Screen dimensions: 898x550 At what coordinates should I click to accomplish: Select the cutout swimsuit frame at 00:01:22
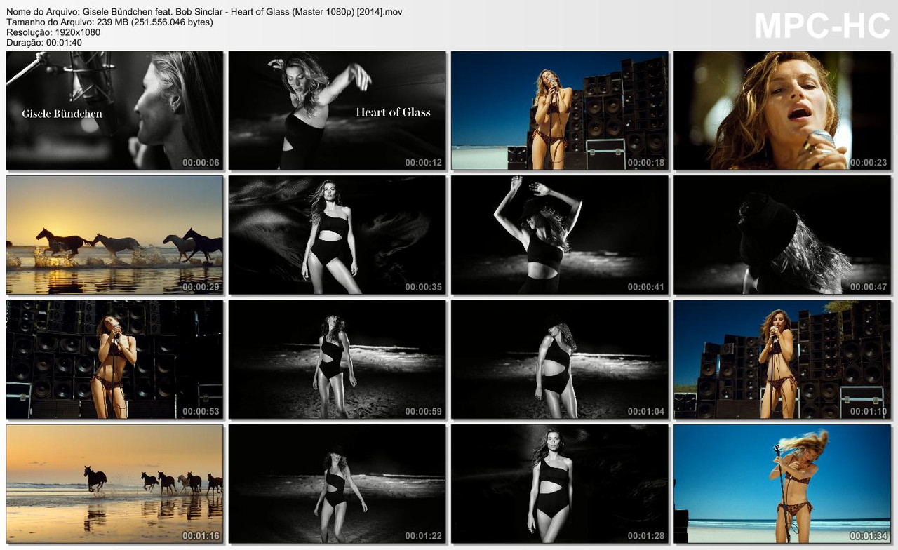coord(337,484)
